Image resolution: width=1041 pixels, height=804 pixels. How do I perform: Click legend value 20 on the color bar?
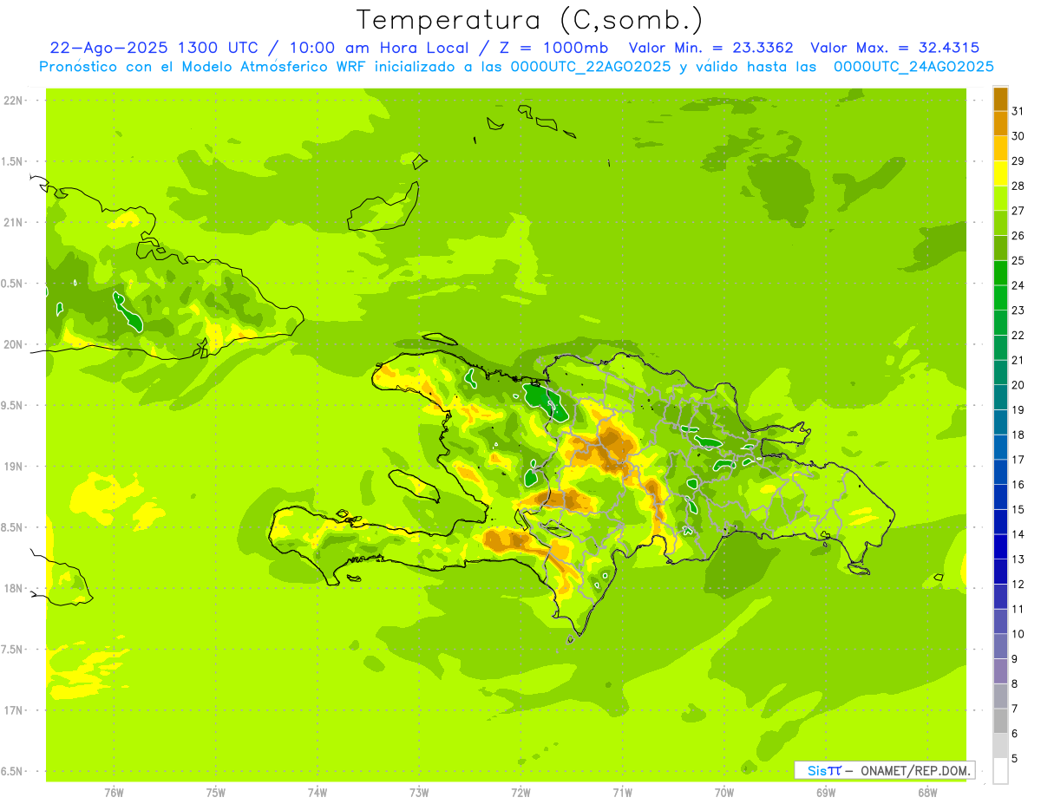[x=1018, y=385]
